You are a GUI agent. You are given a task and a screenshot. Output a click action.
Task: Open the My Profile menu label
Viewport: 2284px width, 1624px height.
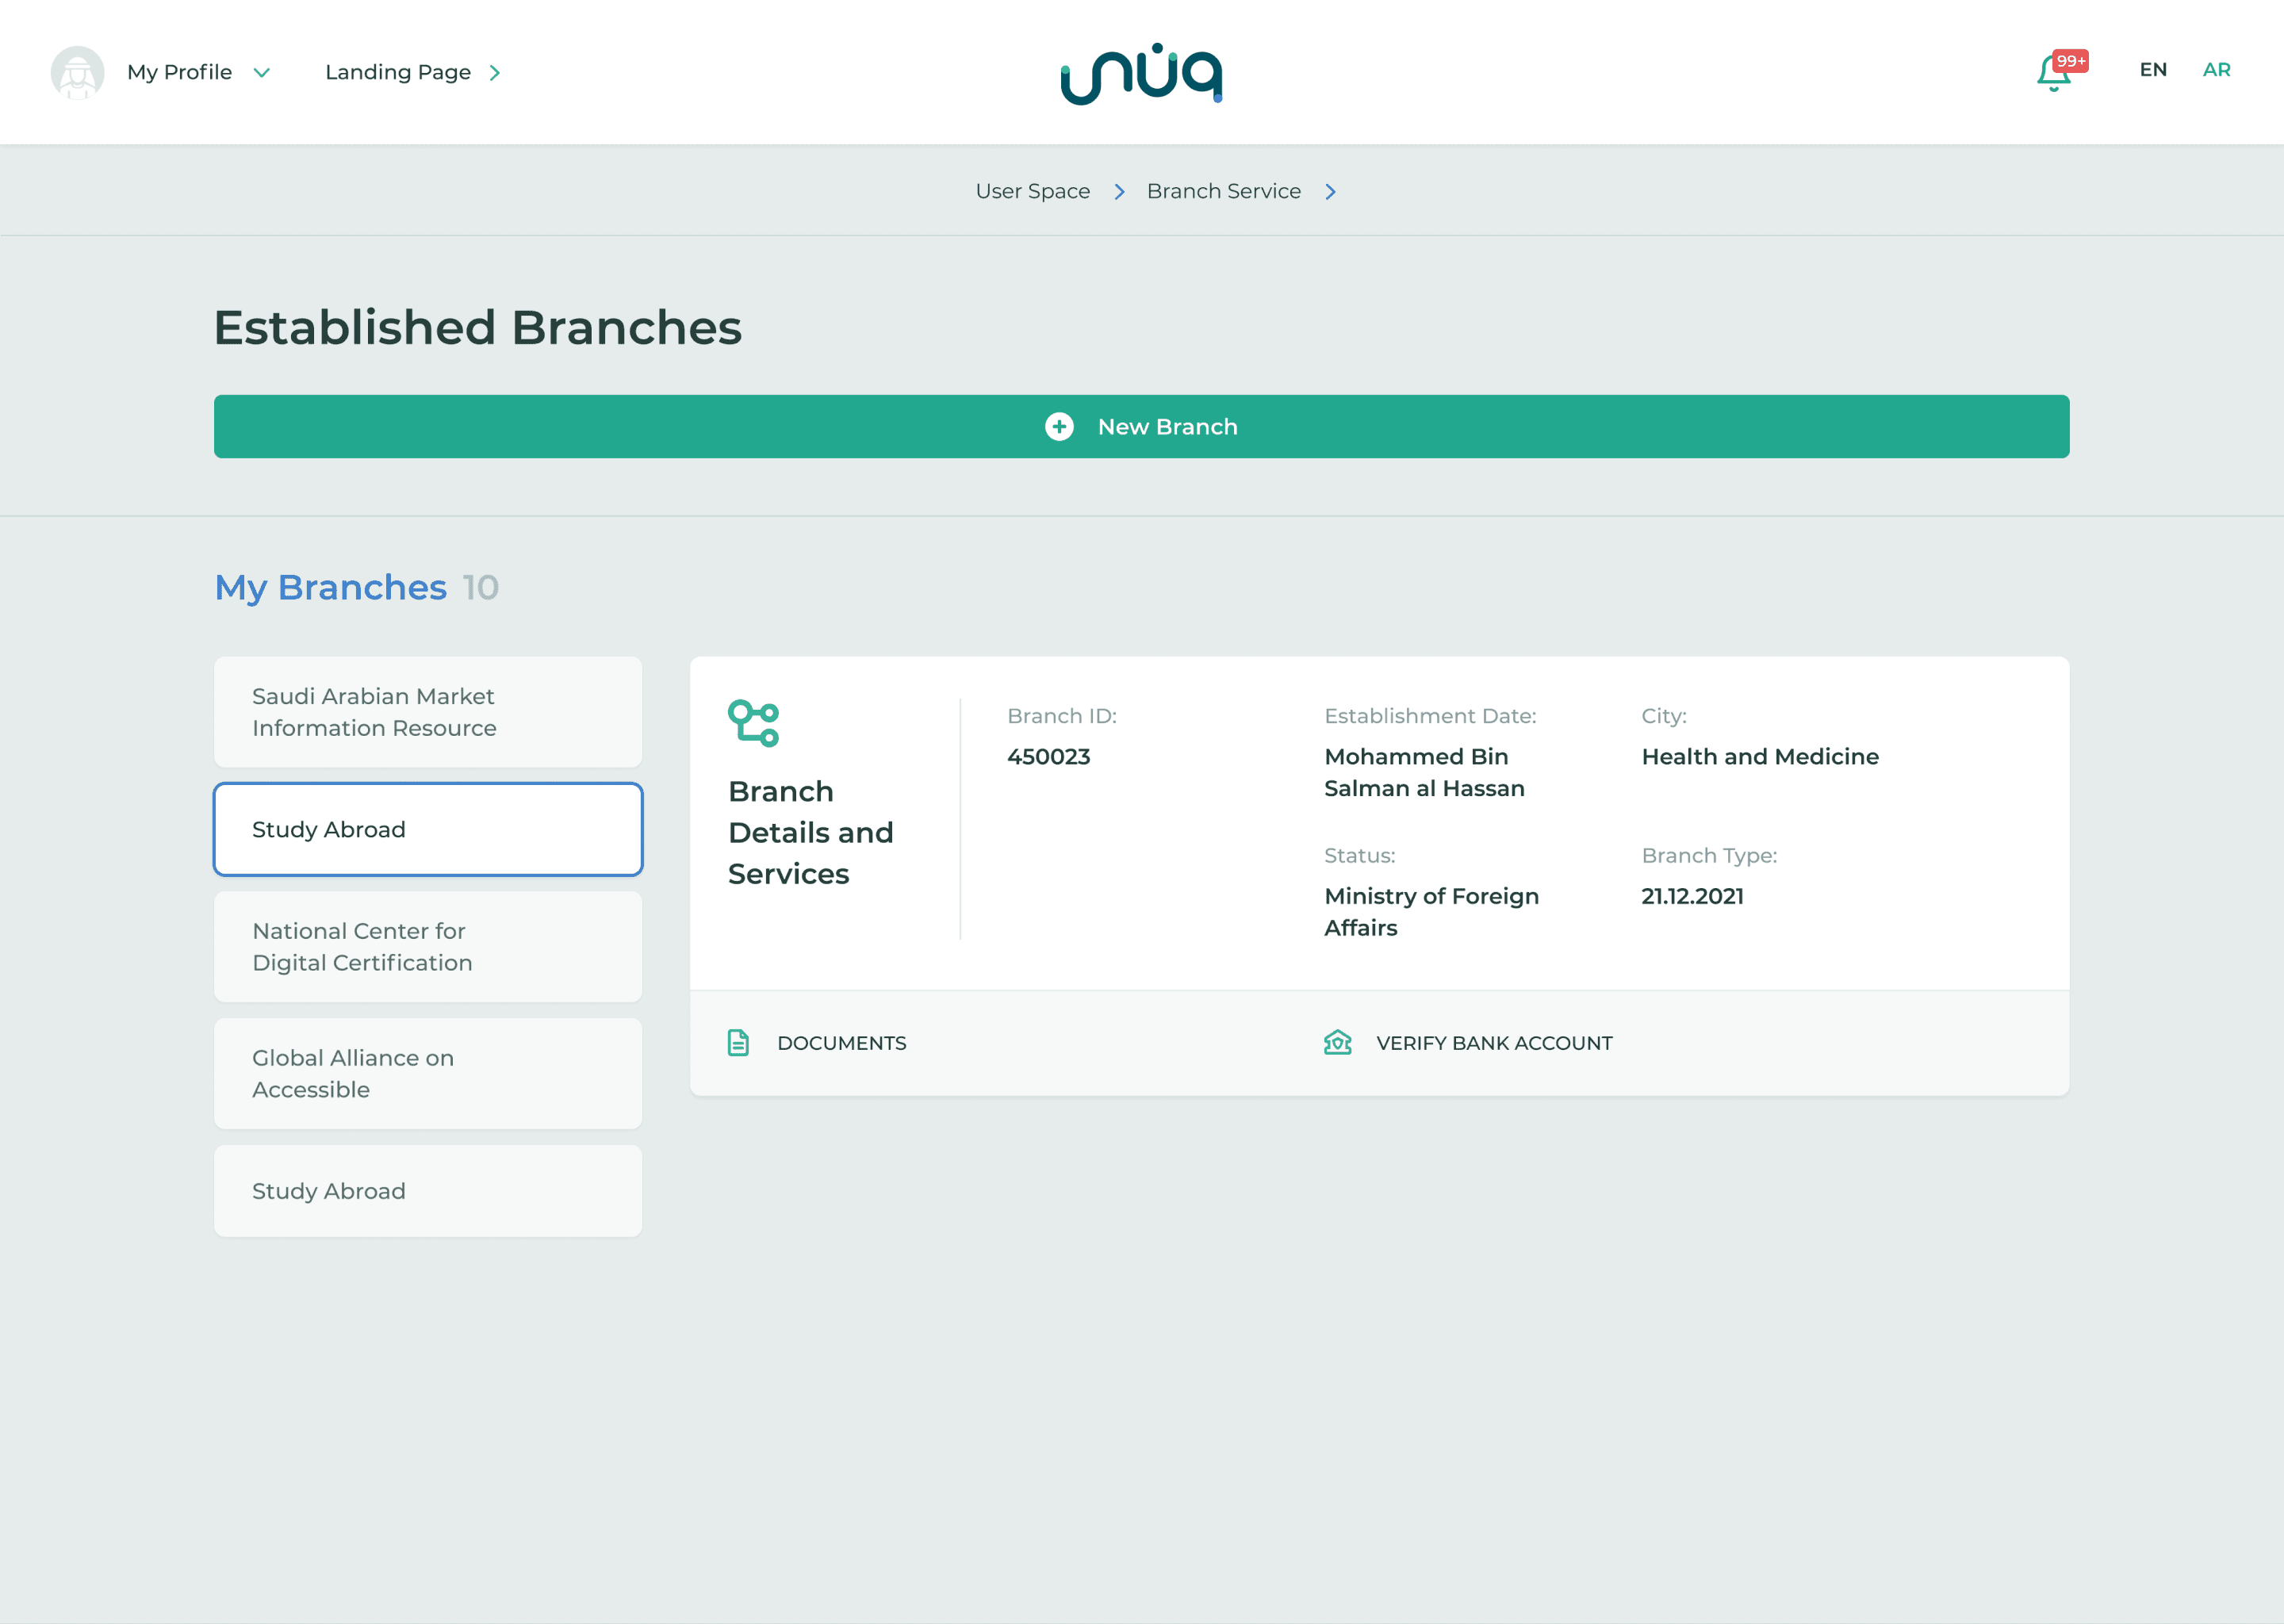(x=180, y=72)
